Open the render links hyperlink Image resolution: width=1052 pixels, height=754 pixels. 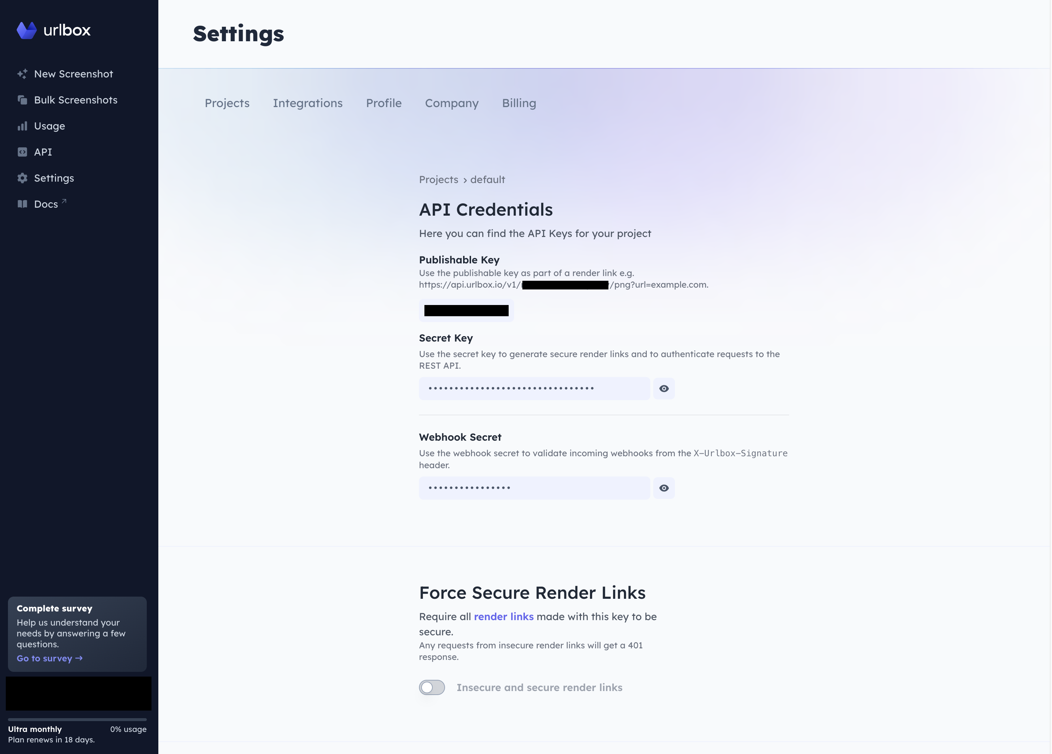tap(504, 617)
